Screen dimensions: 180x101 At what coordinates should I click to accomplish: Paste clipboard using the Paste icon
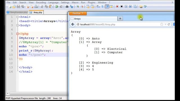tap(51, 7)
